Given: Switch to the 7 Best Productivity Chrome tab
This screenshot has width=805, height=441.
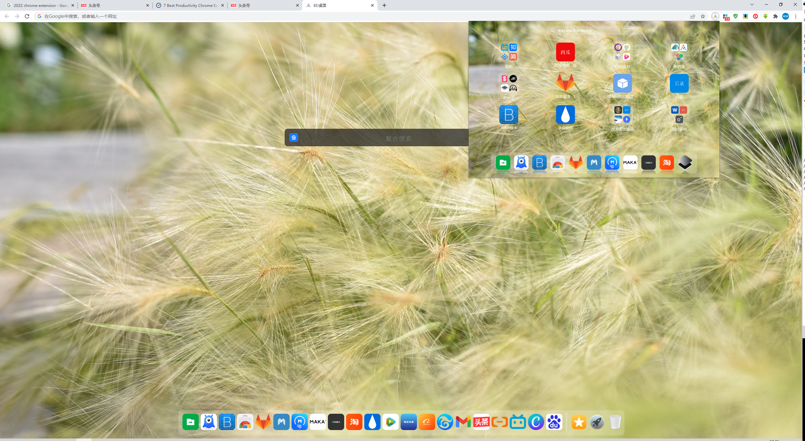Looking at the screenshot, I should pyautogui.click(x=190, y=5).
